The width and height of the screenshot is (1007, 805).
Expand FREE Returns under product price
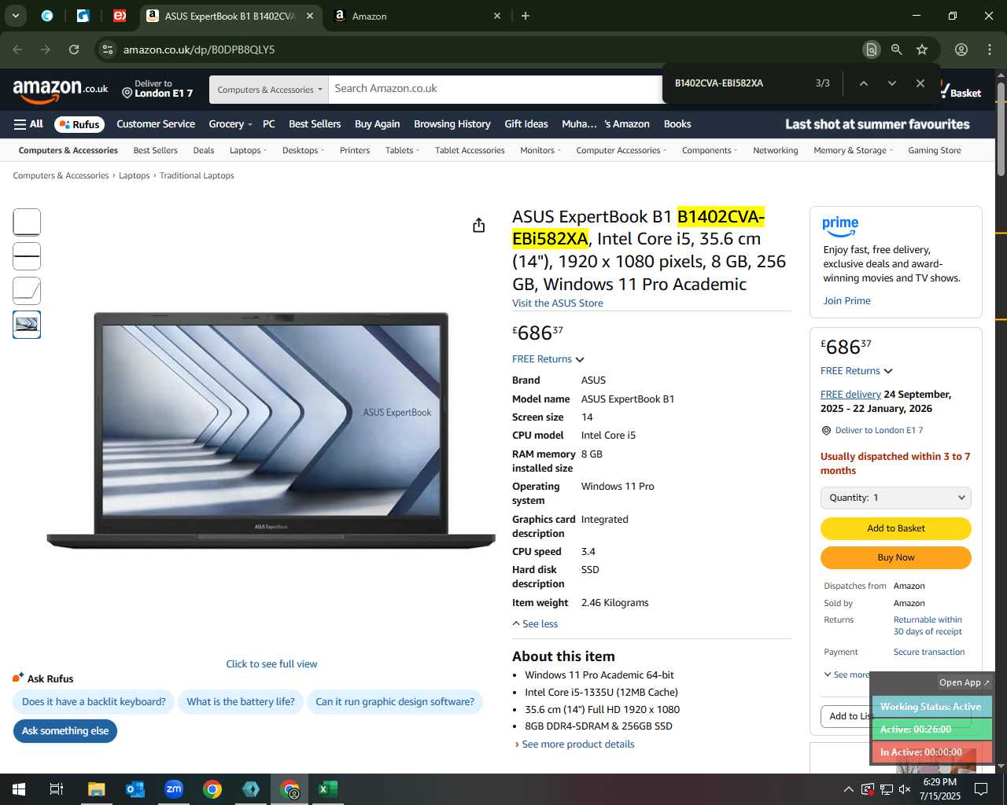point(548,359)
